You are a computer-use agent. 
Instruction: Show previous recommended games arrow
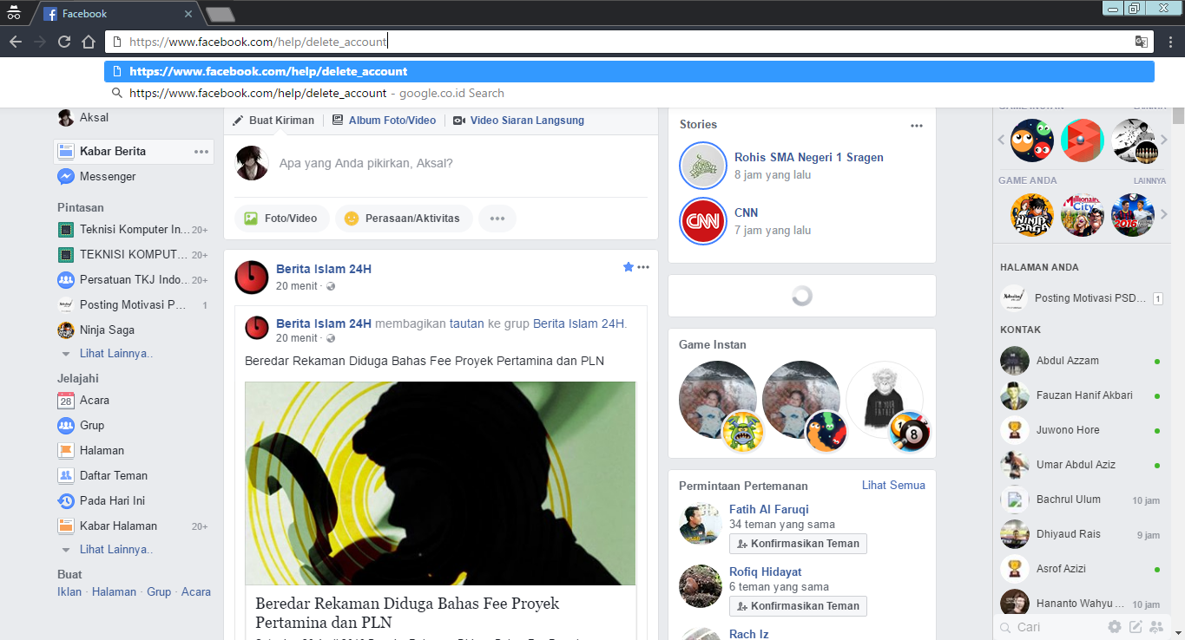point(1001,140)
